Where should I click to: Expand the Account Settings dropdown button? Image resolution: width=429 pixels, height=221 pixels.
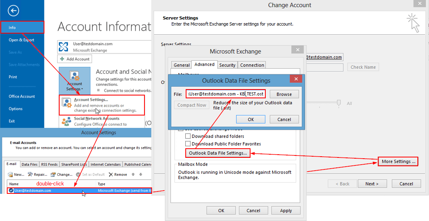point(75,80)
